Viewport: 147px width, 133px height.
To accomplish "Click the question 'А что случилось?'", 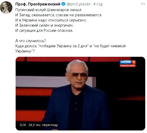I will click(x=31, y=41).
